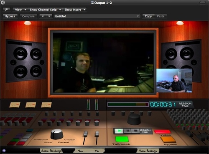This screenshot has width=209, height=154.
Task: Click the link chain icon in the plug-in header
Action: point(6,10)
